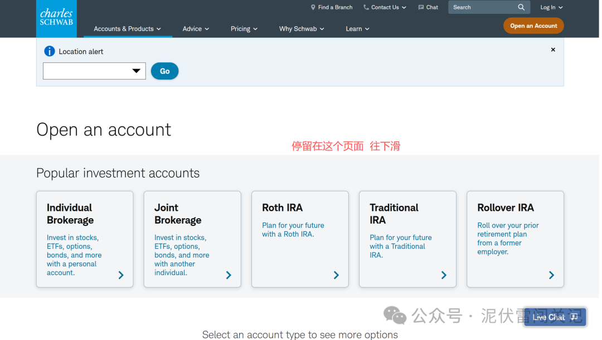Click the Find a Branch pin icon
This screenshot has width=602, height=340.
click(313, 7)
